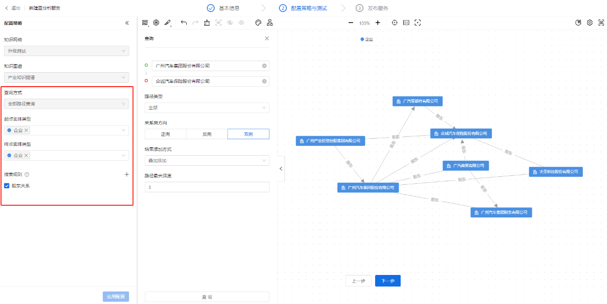Open the query list tool in the graph toolbar
Image resolution: width=607 pixels, height=304 pixels.
tap(145, 23)
